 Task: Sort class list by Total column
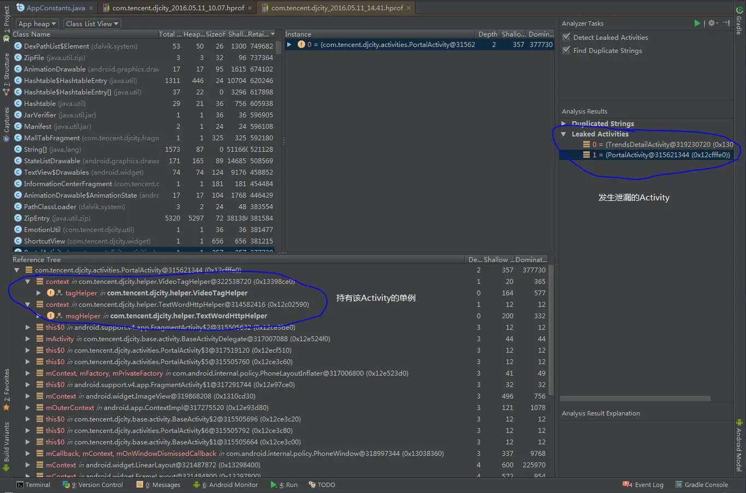(170, 34)
